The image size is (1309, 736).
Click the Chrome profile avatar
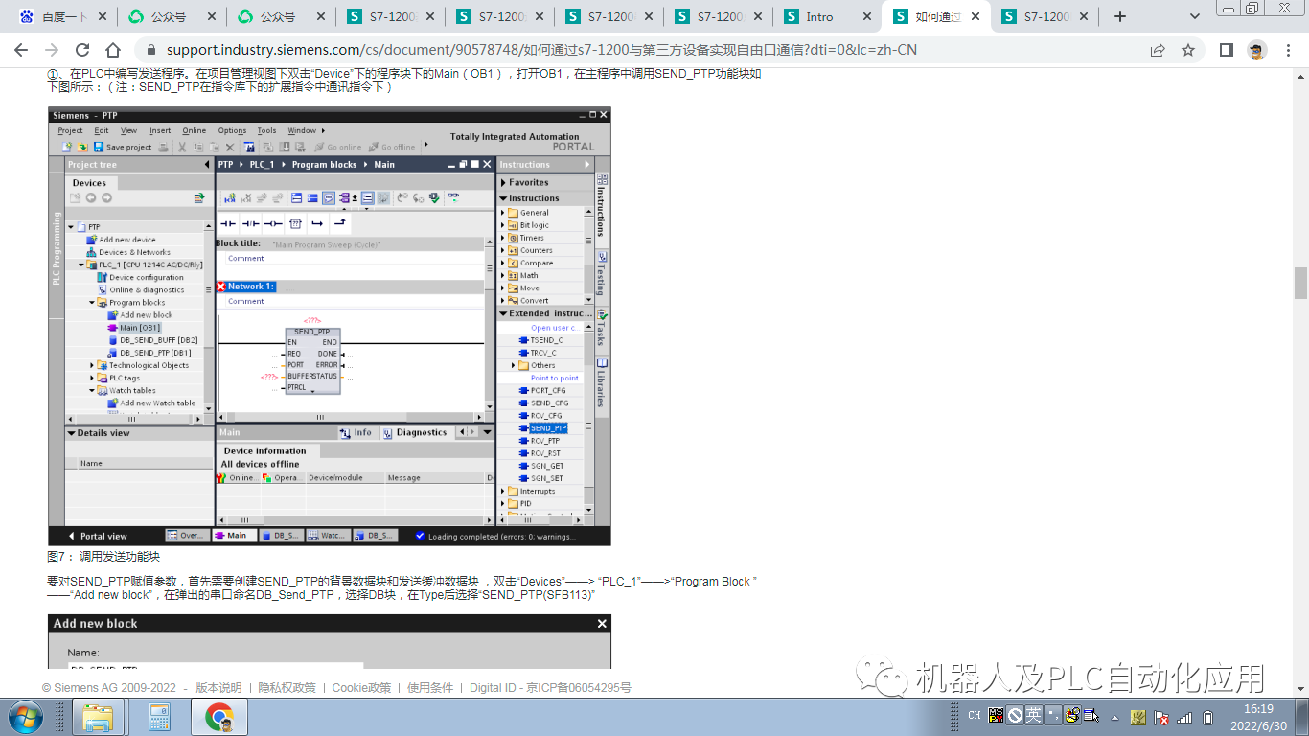[x=1257, y=50]
